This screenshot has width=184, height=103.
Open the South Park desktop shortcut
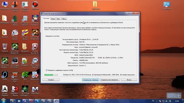pos(35,20)
